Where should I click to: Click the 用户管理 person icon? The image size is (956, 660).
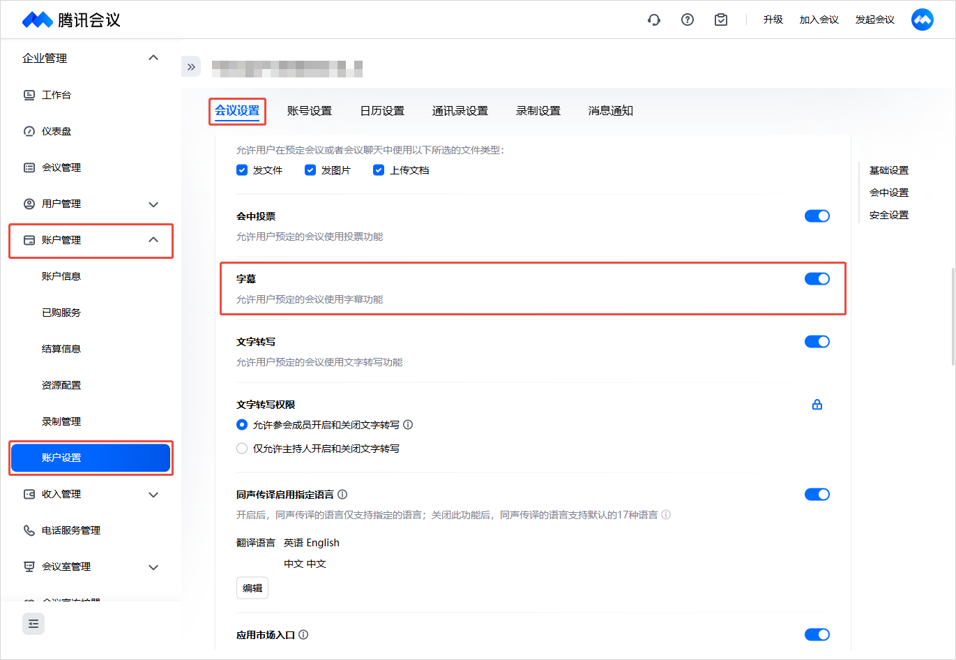29,204
